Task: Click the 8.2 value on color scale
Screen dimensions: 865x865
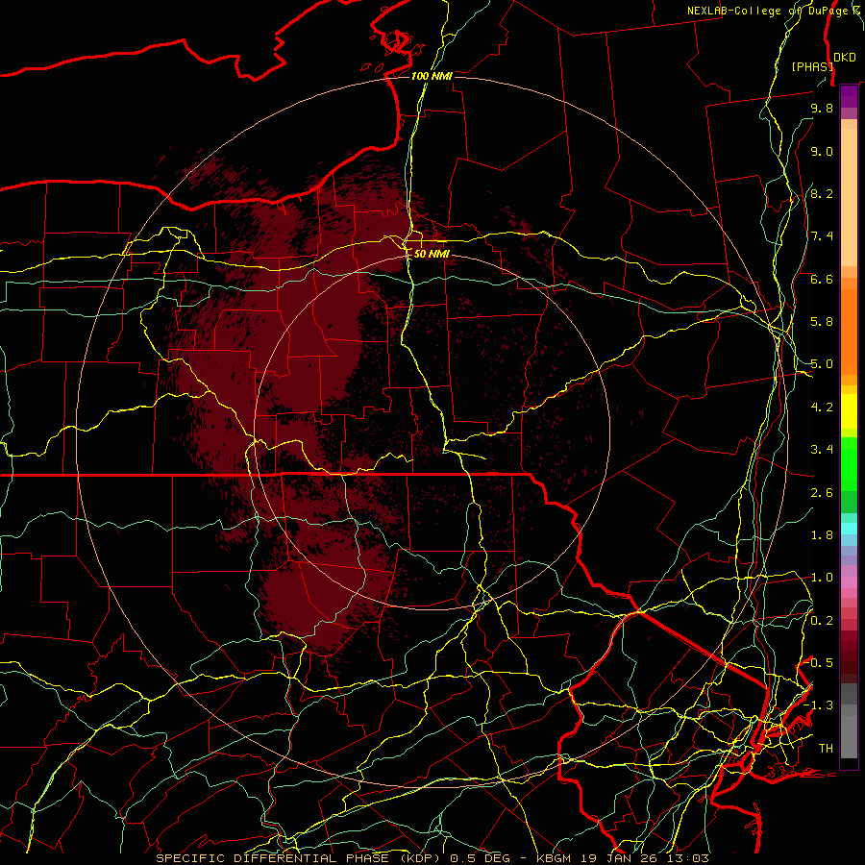Action: [x=822, y=193]
